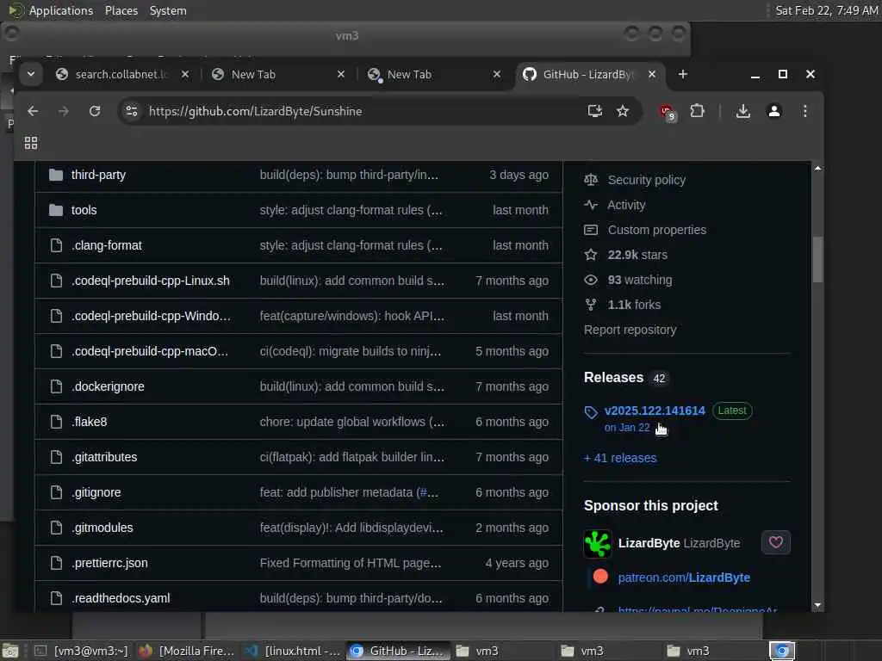Open commit 'Fixed Formatting of HTML page'
This screenshot has width=882, height=661.
(350, 563)
